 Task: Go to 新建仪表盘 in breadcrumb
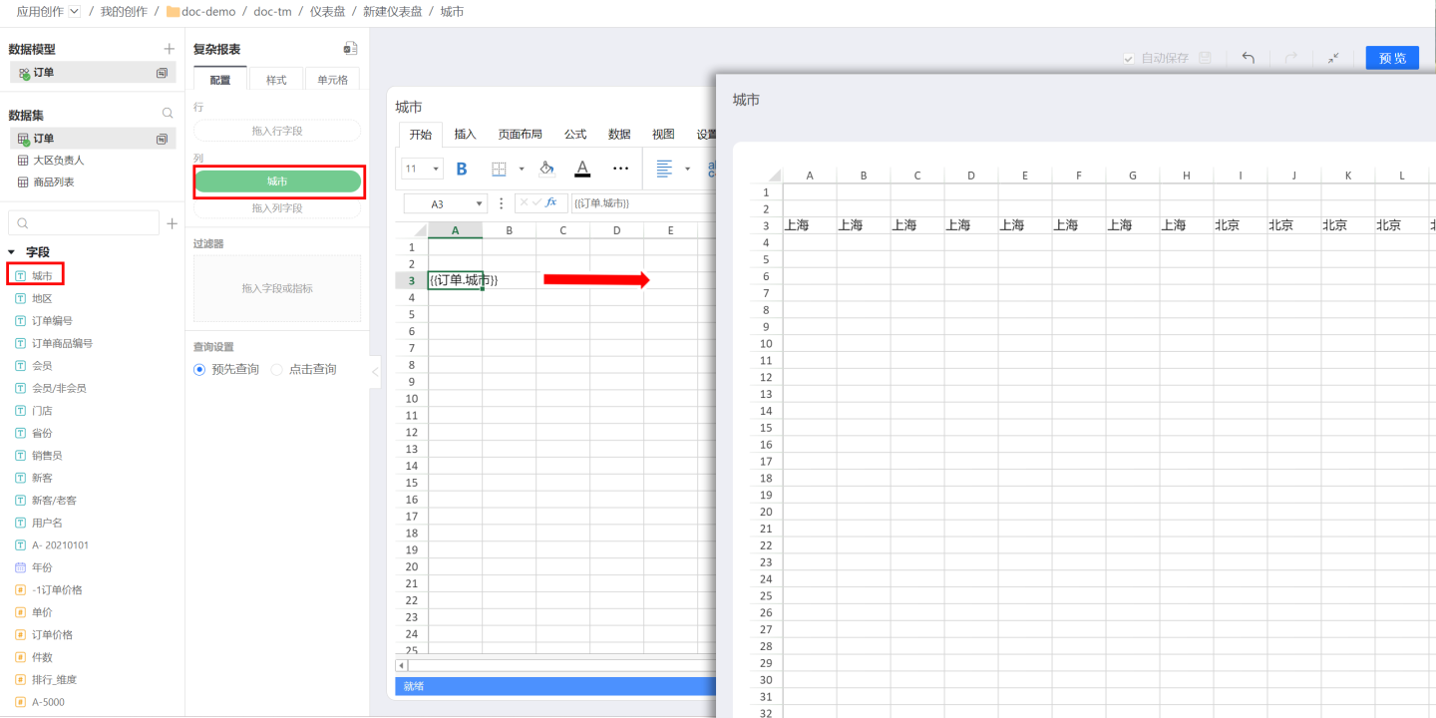(391, 12)
